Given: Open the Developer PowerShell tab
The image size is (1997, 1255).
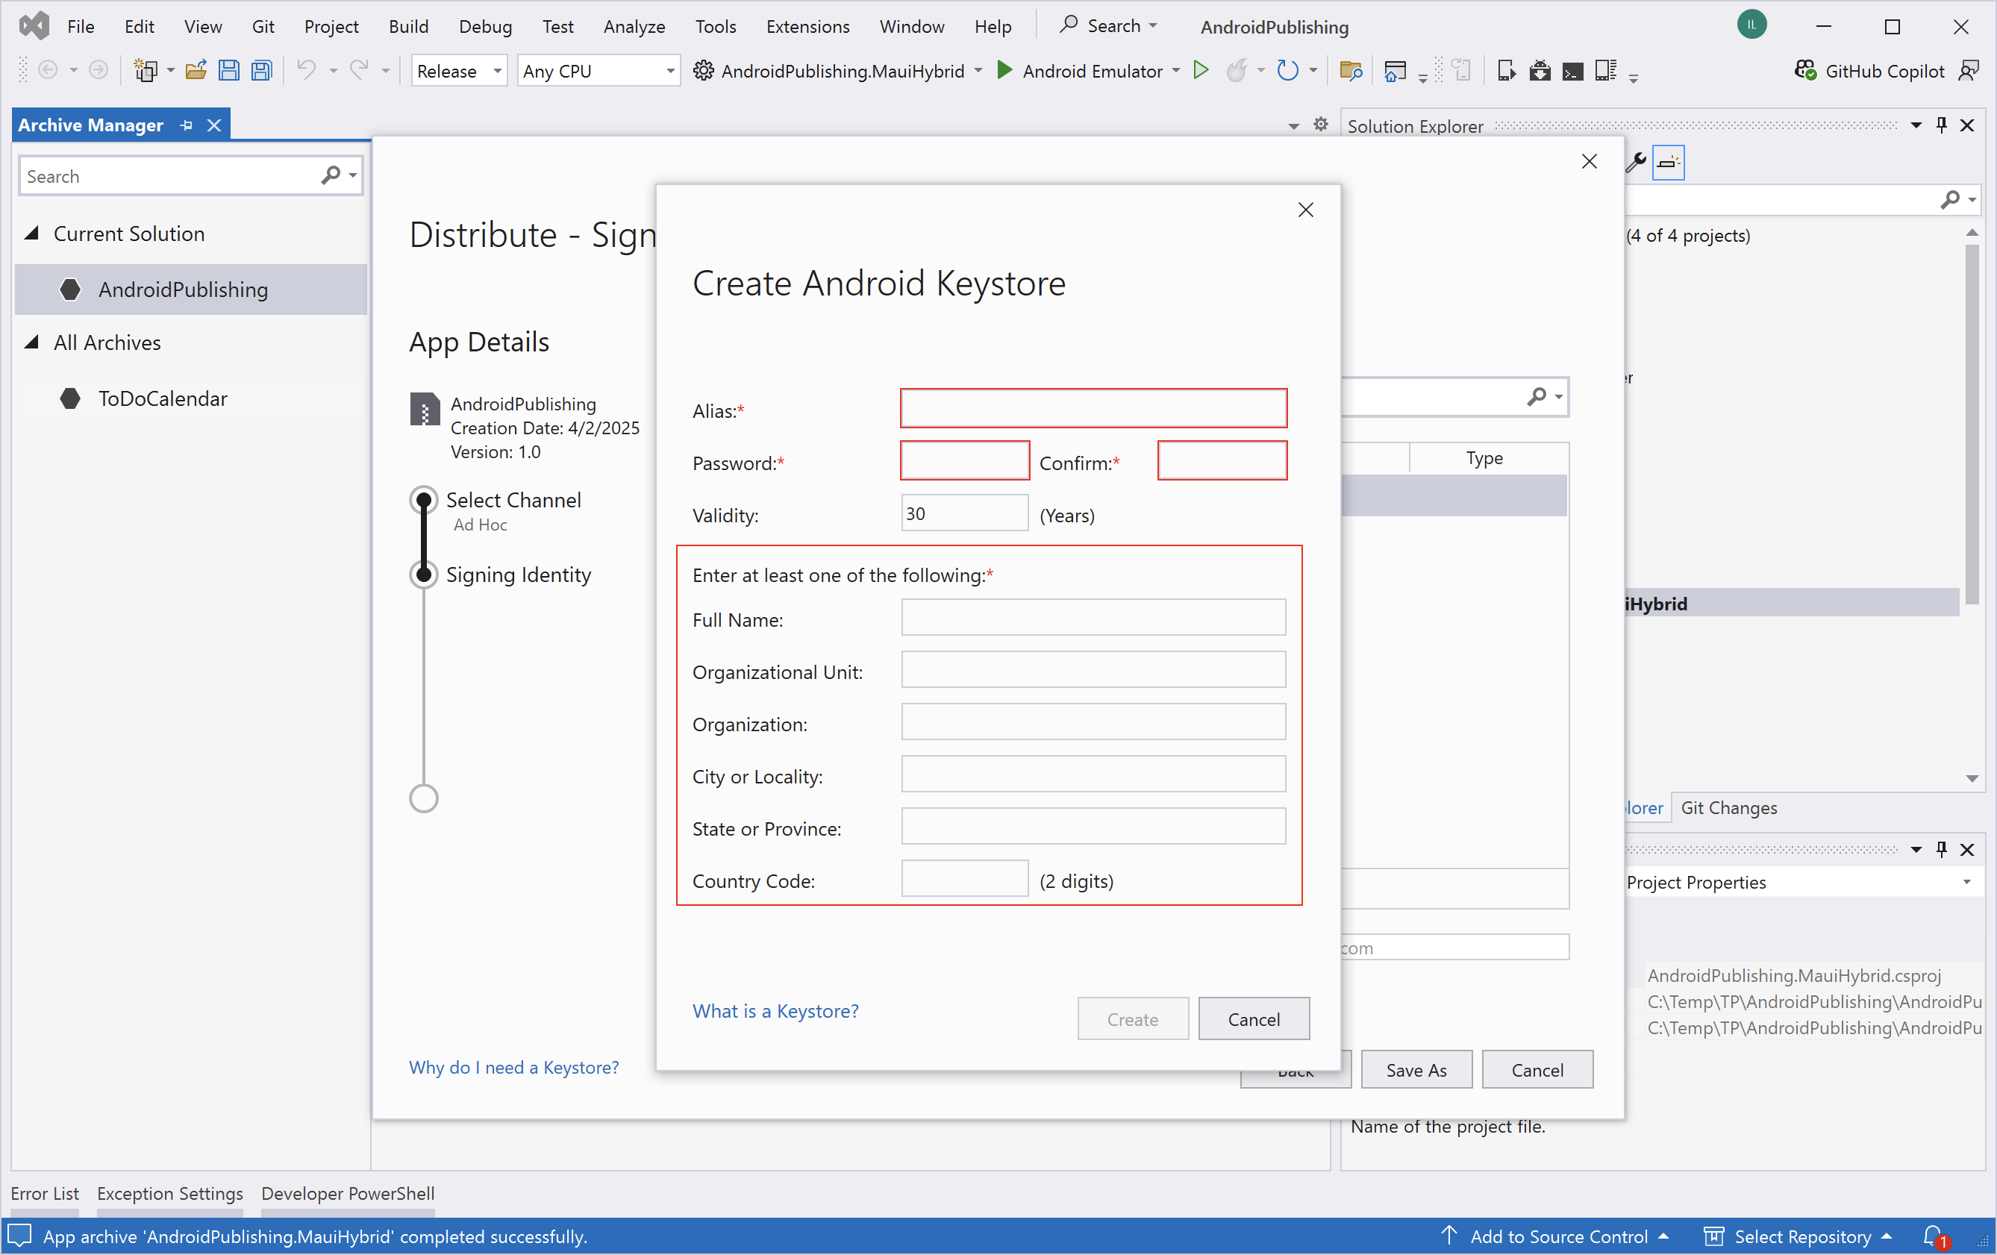Looking at the screenshot, I should click(348, 1193).
